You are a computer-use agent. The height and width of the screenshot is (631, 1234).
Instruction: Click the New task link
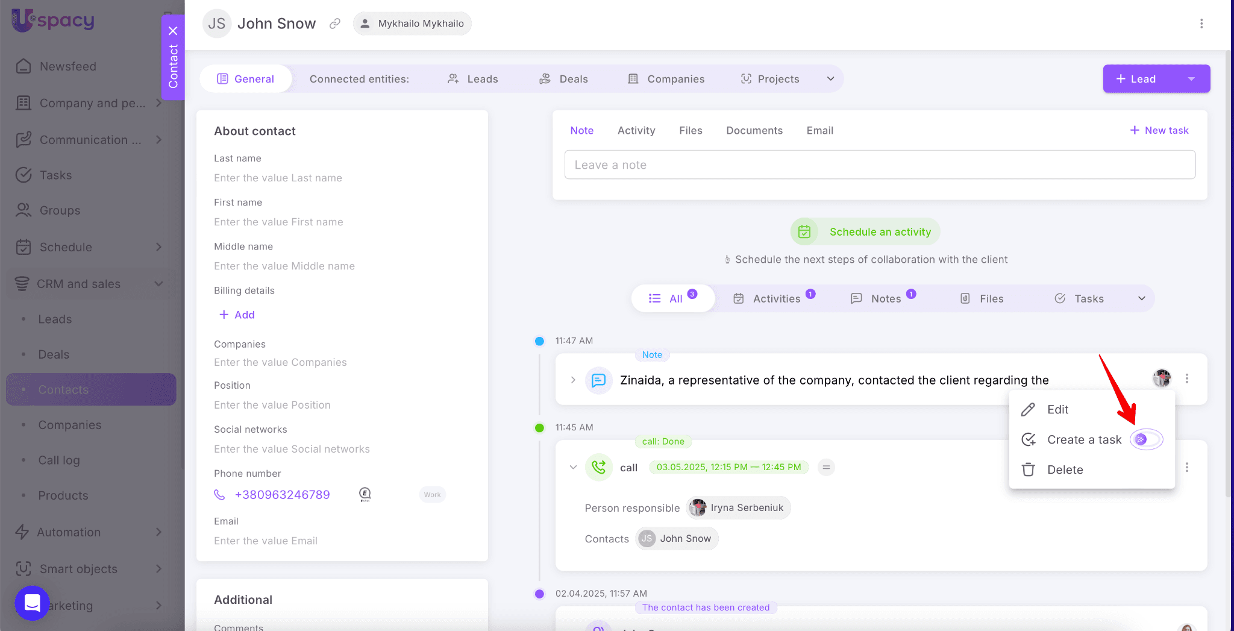(1159, 130)
